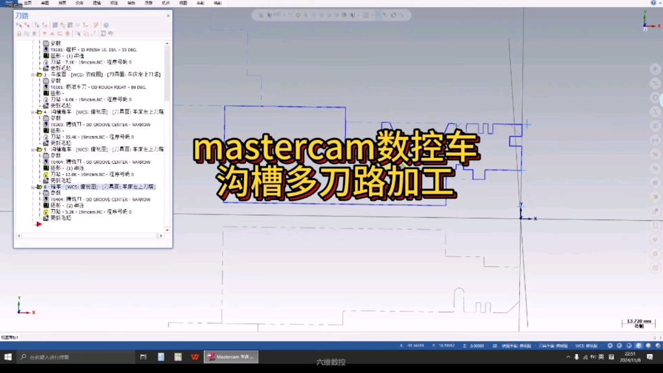Open the Task View button on the taskbar
The height and width of the screenshot is (373, 663).
143,357
